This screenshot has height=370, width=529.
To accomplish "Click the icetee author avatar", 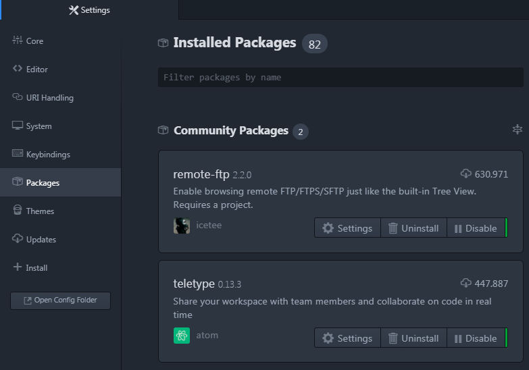I will 182,226.
